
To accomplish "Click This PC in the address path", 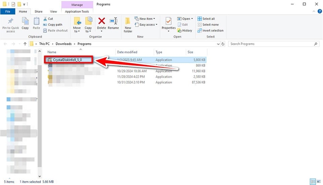I will [x=44, y=44].
